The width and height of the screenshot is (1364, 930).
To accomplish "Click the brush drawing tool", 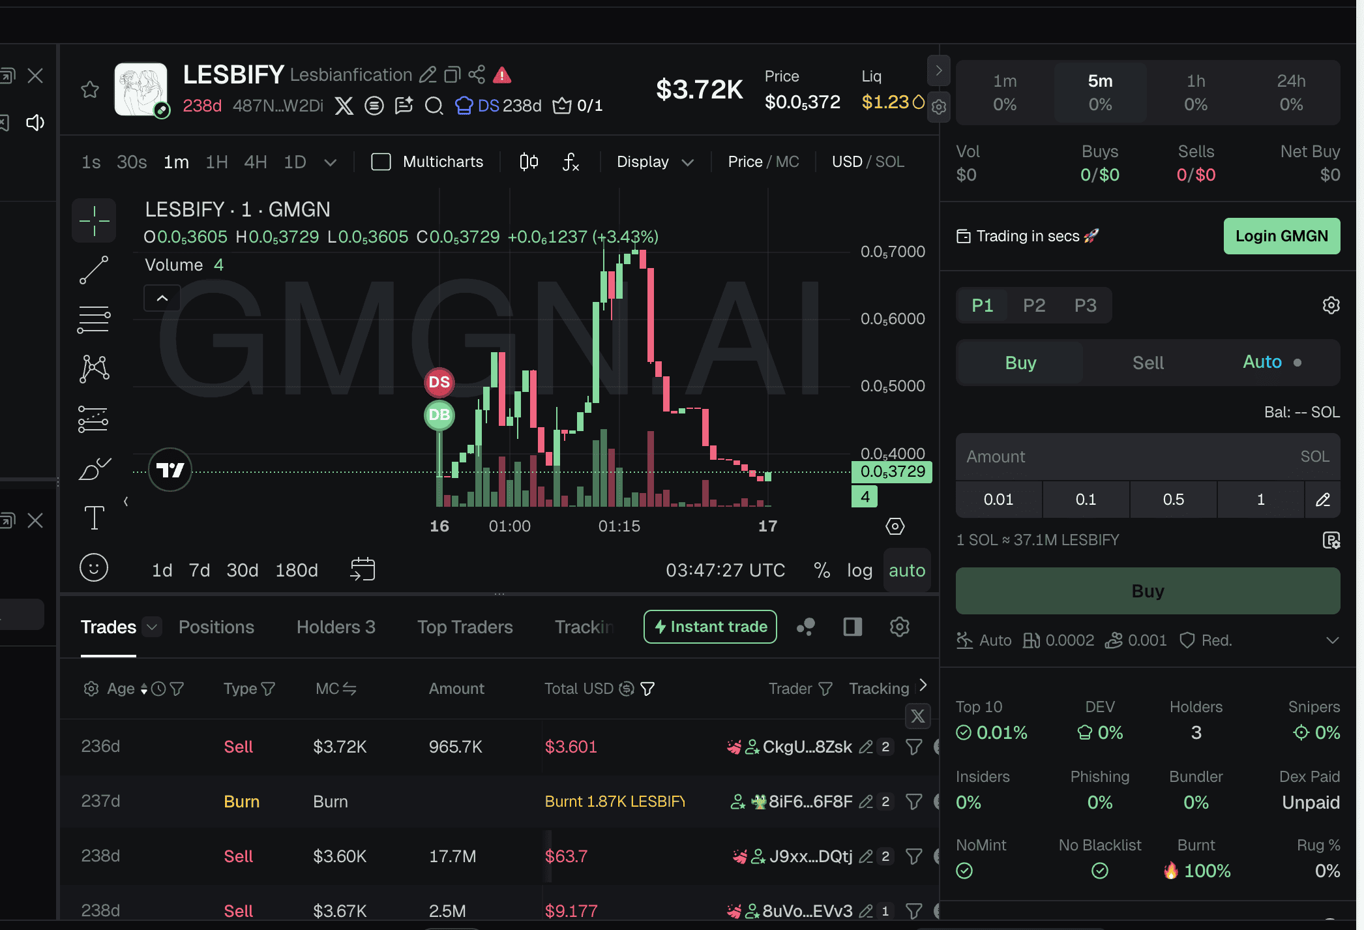I will pos(94,468).
